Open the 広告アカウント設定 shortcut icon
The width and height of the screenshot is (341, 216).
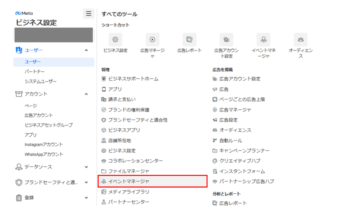(x=226, y=40)
